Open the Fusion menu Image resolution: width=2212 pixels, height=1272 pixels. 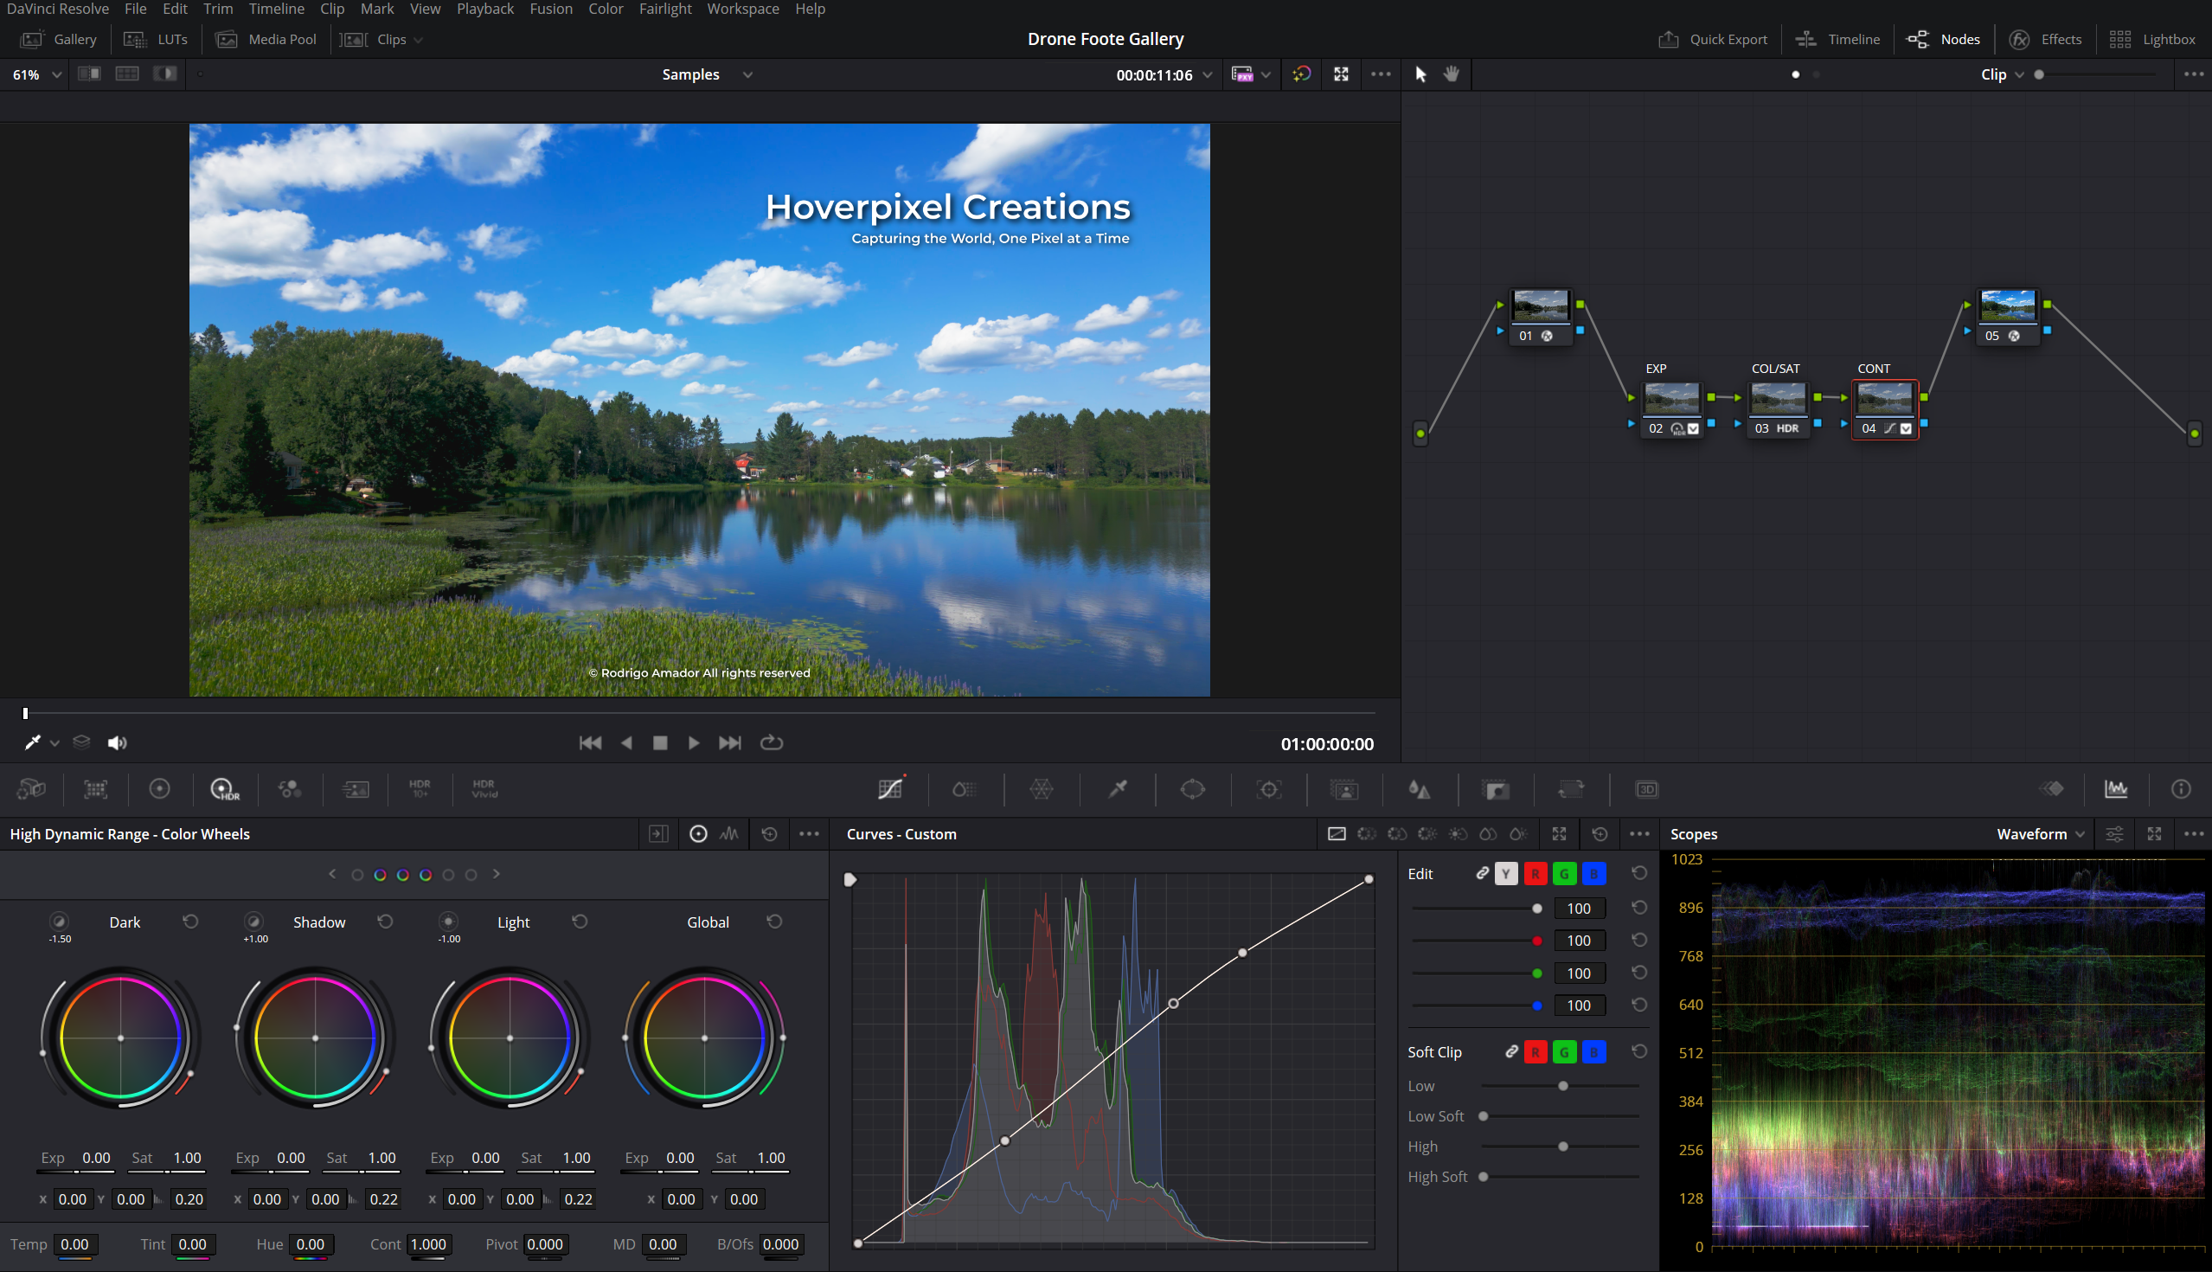coord(550,9)
